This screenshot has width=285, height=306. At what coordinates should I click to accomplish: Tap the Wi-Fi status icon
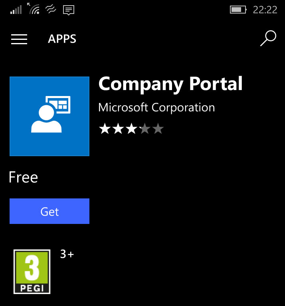click(34, 9)
